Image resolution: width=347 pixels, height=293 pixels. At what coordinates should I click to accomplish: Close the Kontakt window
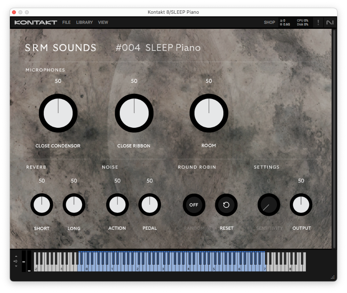(14, 12)
